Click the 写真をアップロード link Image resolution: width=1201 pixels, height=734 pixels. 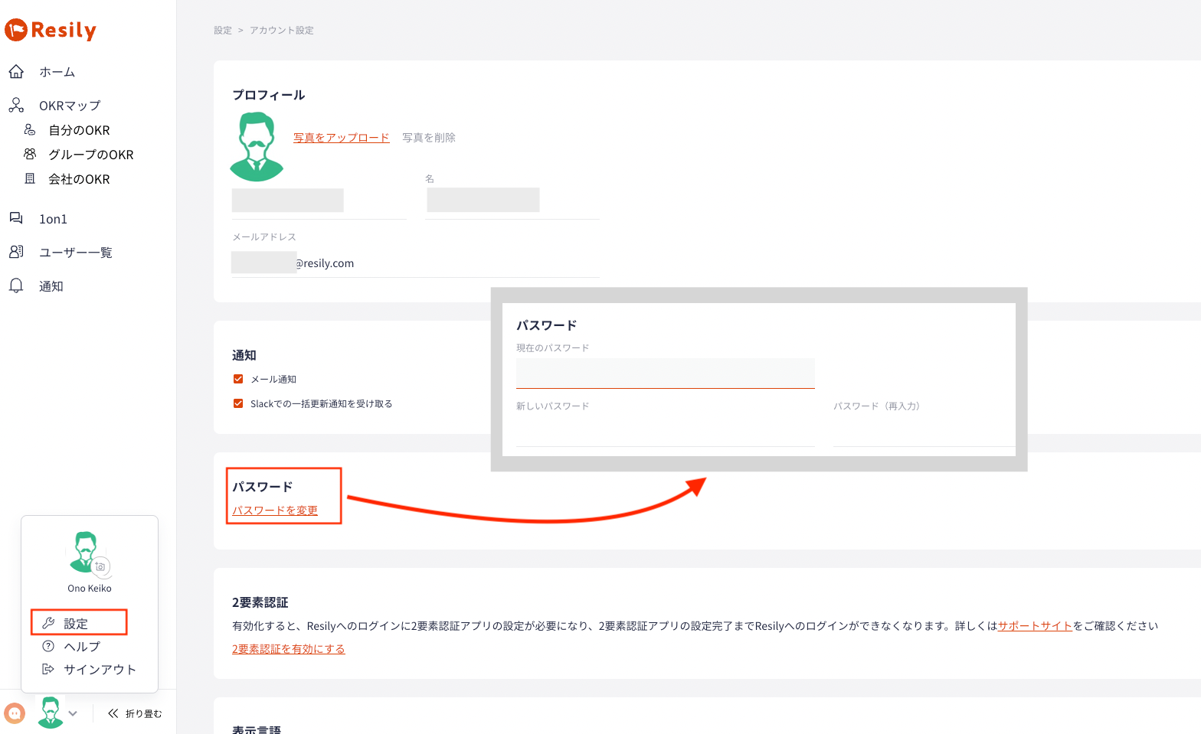click(x=342, y=138)
